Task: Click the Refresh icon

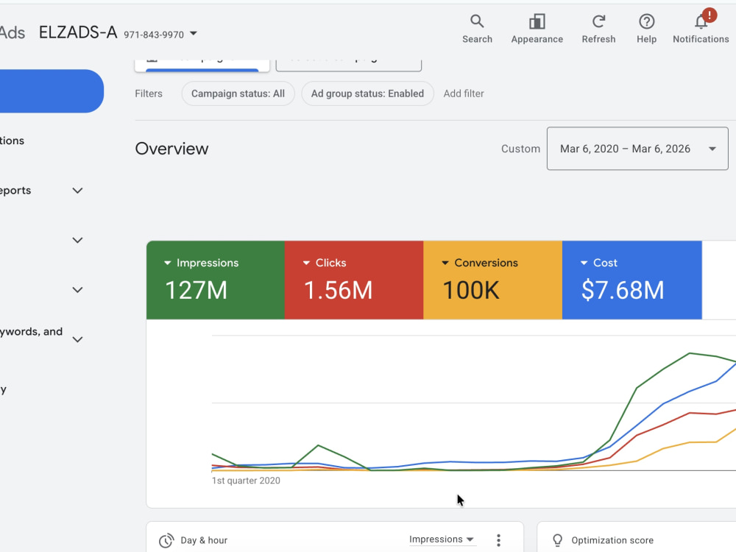Action: click(x=598, y=21)
